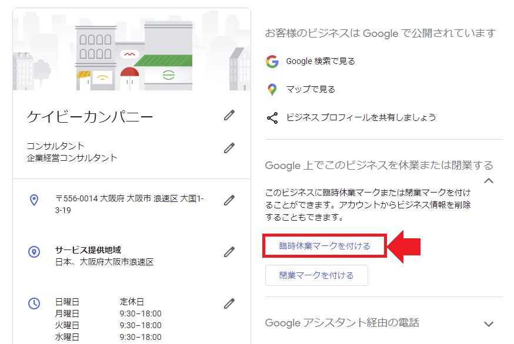This screenshot has width=514, height=344.
Task: Click 定休日 value for Sunday
Action: (x=132, y=302)
